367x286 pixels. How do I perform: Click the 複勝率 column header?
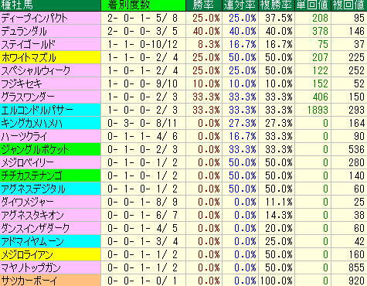tap(277, 5)
